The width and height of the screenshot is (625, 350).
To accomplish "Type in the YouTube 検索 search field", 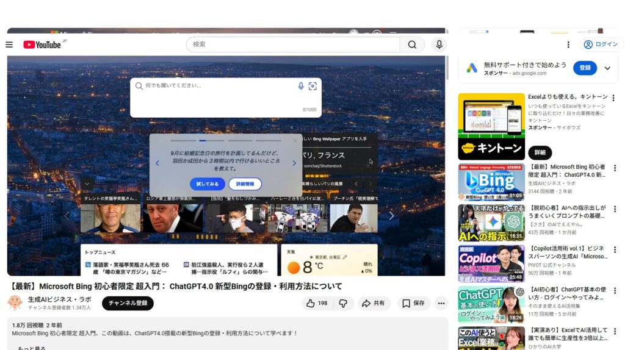I will (x=293, y=45).
